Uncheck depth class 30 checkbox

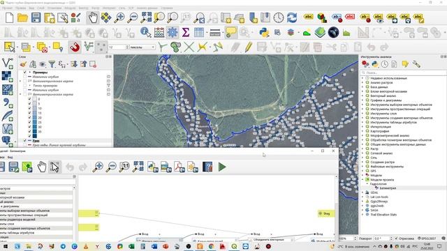(29, 127)
